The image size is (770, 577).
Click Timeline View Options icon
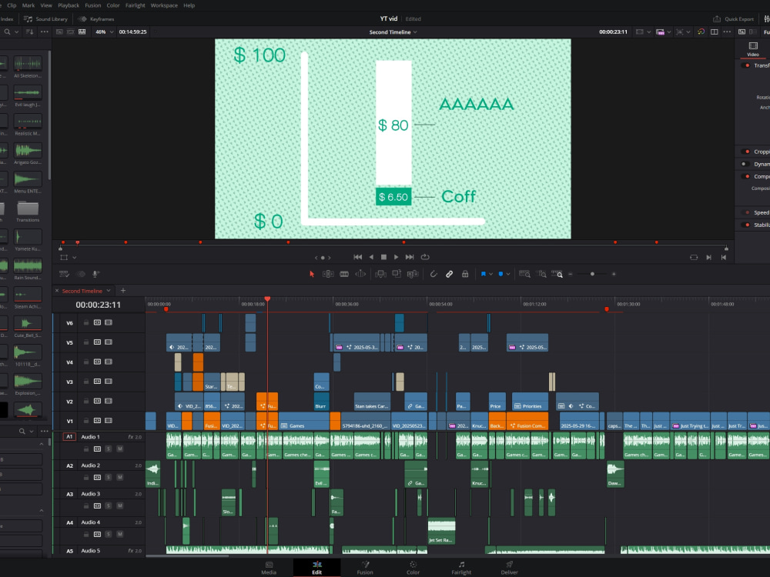[x=65, y=275]
